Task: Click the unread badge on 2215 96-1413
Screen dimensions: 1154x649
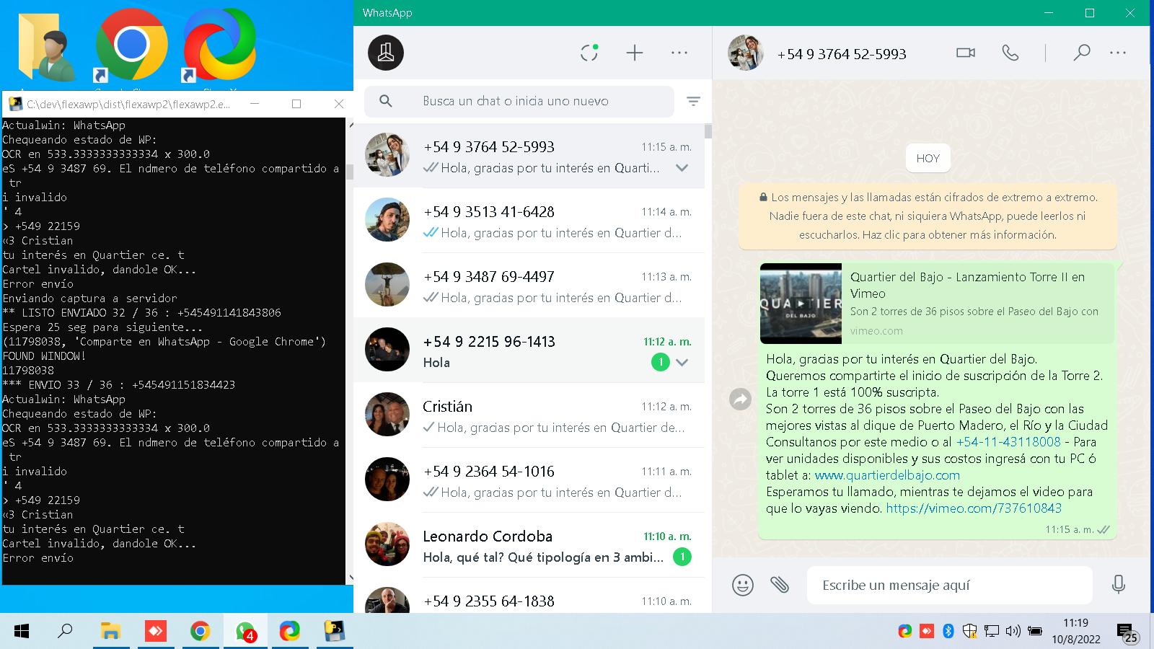Action: (x=660, y=362)
